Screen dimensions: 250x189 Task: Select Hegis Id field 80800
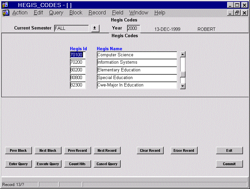(x=78, y=77)
